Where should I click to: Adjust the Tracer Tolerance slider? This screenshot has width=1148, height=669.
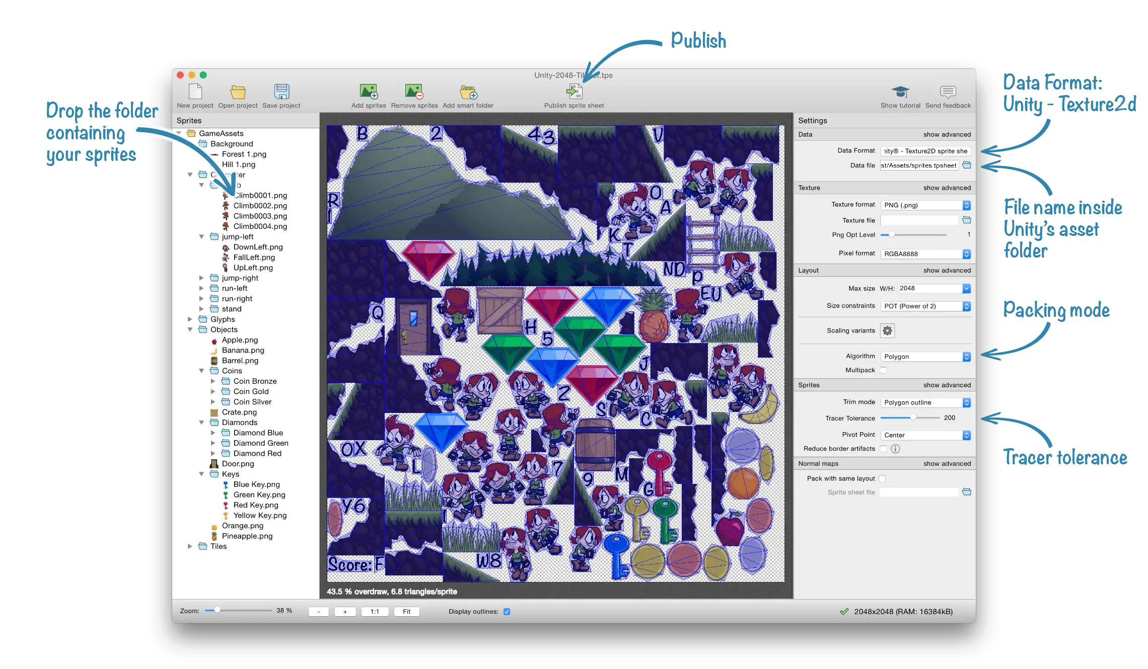910,417
